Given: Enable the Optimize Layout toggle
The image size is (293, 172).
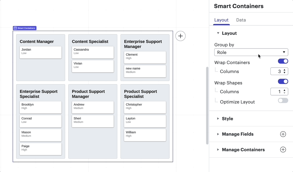Looking at the screenshot, I should pyautogui.click(x=282, y=100).
